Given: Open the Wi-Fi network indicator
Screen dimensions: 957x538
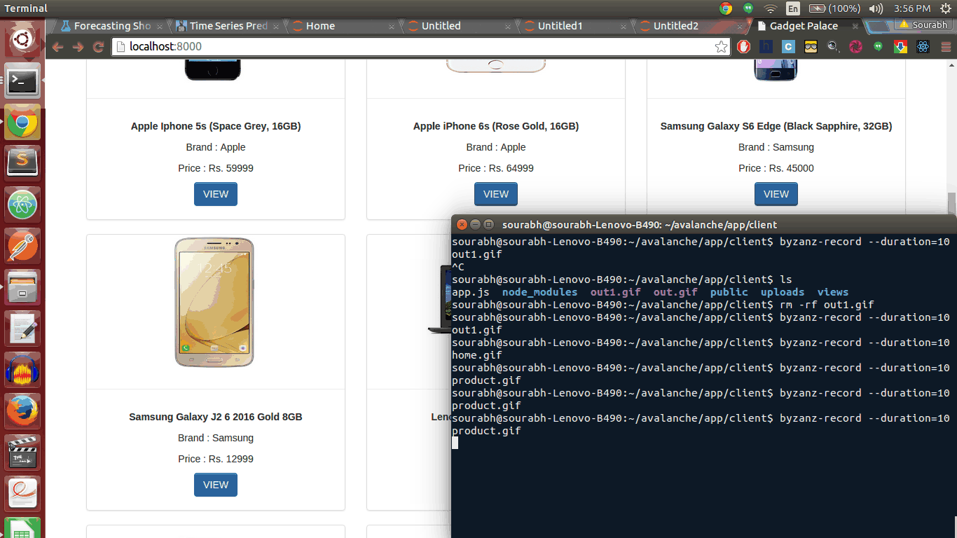Looking at the screenshot, I should pos(771,8).
